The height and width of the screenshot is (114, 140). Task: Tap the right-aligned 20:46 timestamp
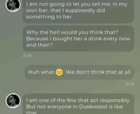tap(130, 84)
